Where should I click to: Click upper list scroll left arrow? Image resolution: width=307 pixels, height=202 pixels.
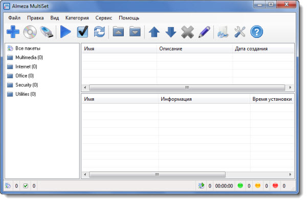point(85,87)
